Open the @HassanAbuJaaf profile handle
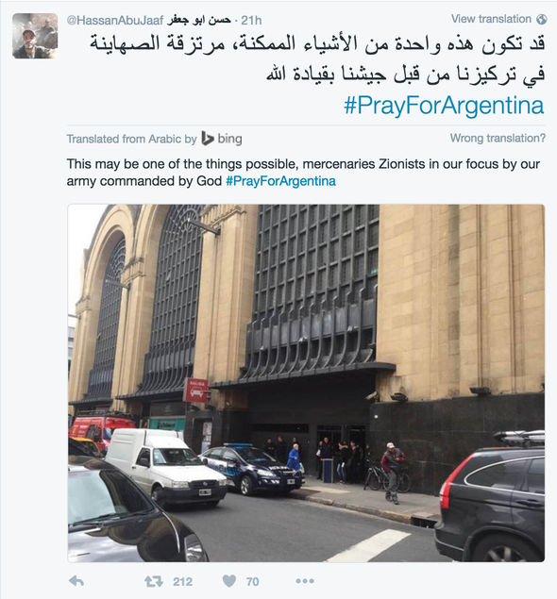 coord(115,20)
